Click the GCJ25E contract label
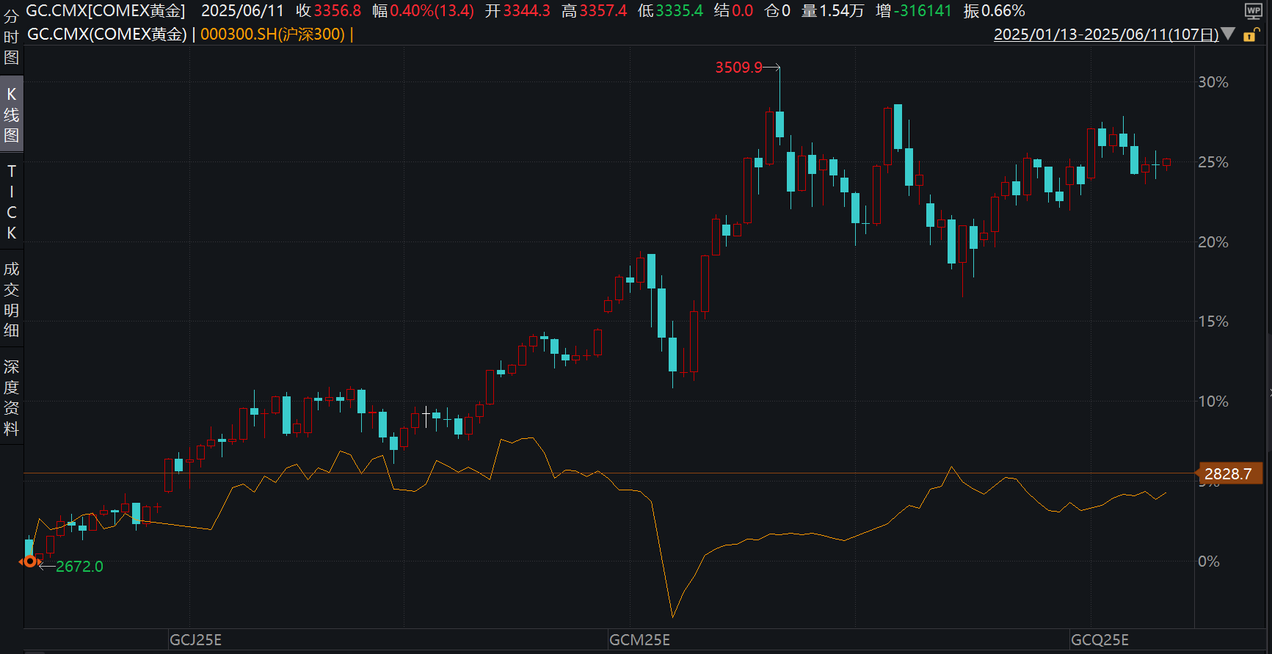 [x=196, y=640]
